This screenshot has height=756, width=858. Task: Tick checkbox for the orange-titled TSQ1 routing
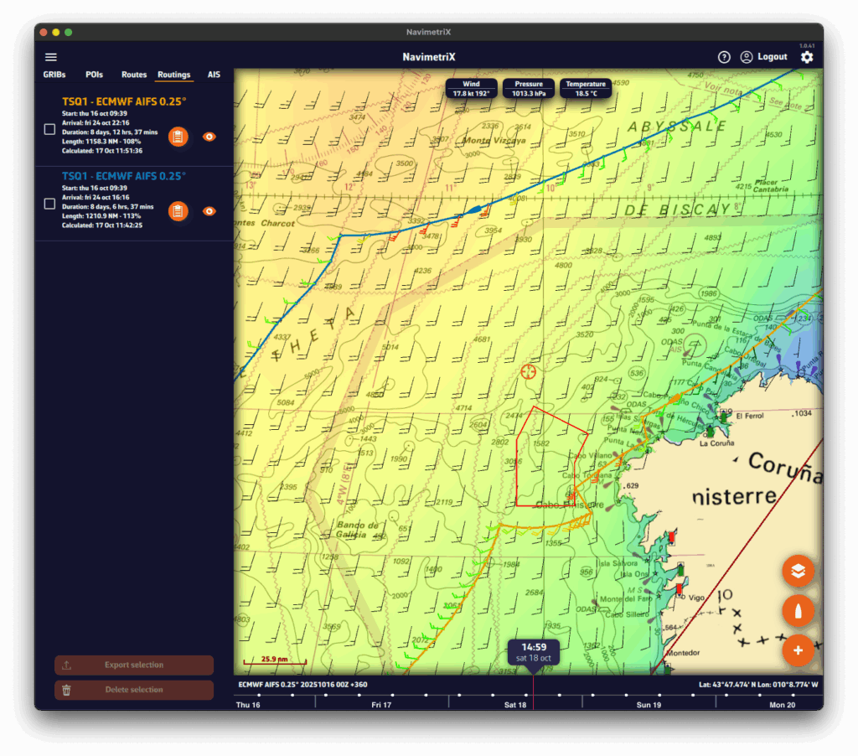[49, 130]
